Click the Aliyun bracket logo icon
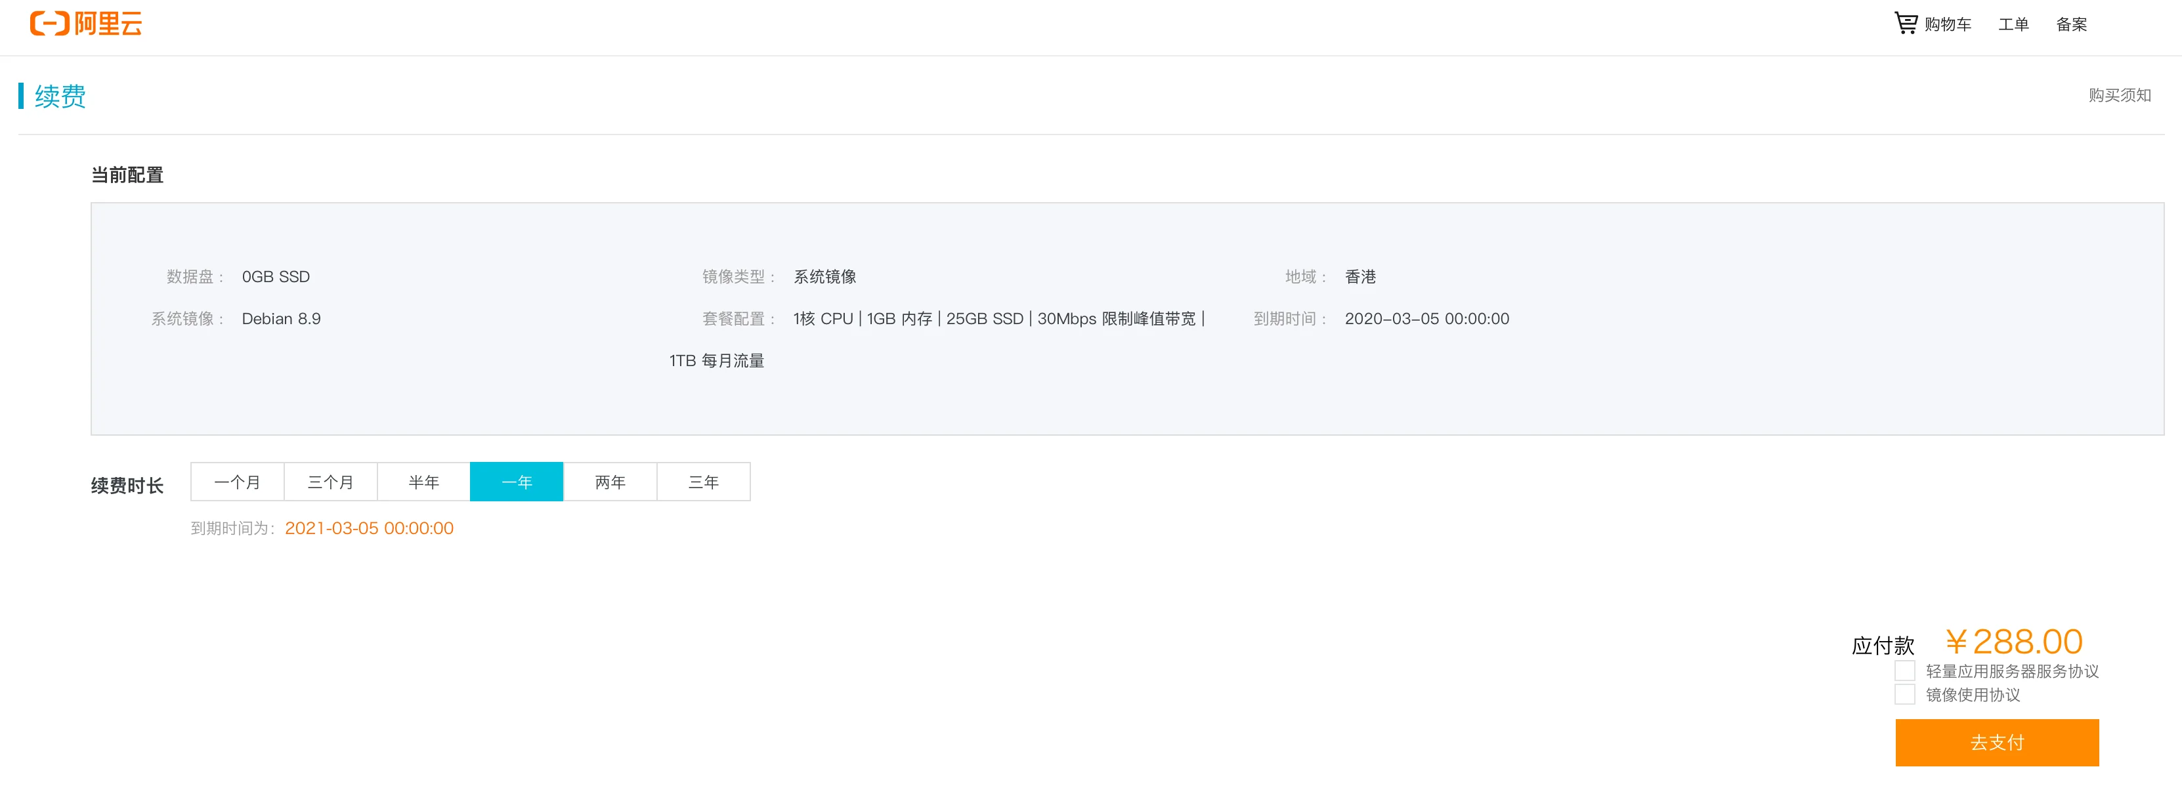This screenshot has height=790, width=2182. 49,24
